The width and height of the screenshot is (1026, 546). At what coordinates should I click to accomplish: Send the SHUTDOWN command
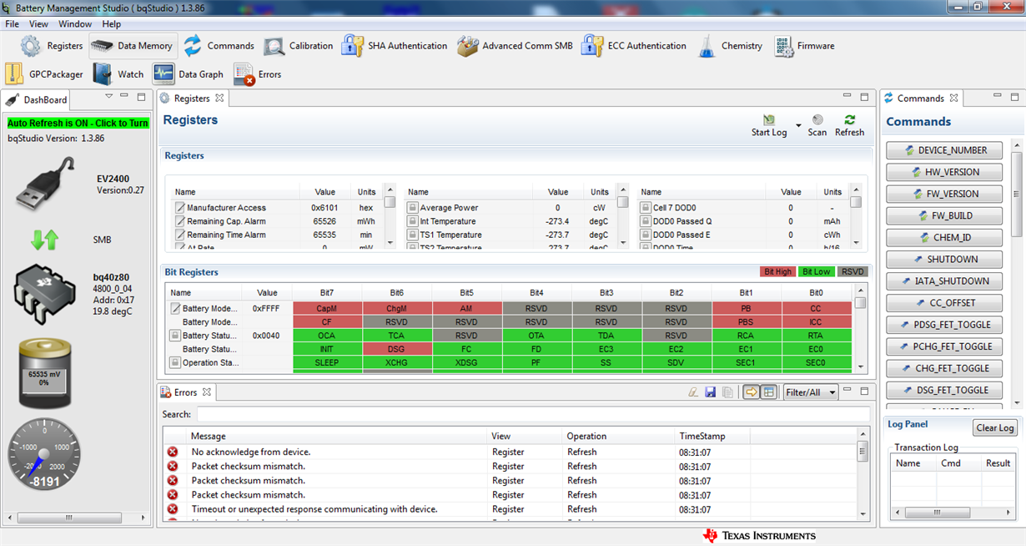[x=943, y=259]
